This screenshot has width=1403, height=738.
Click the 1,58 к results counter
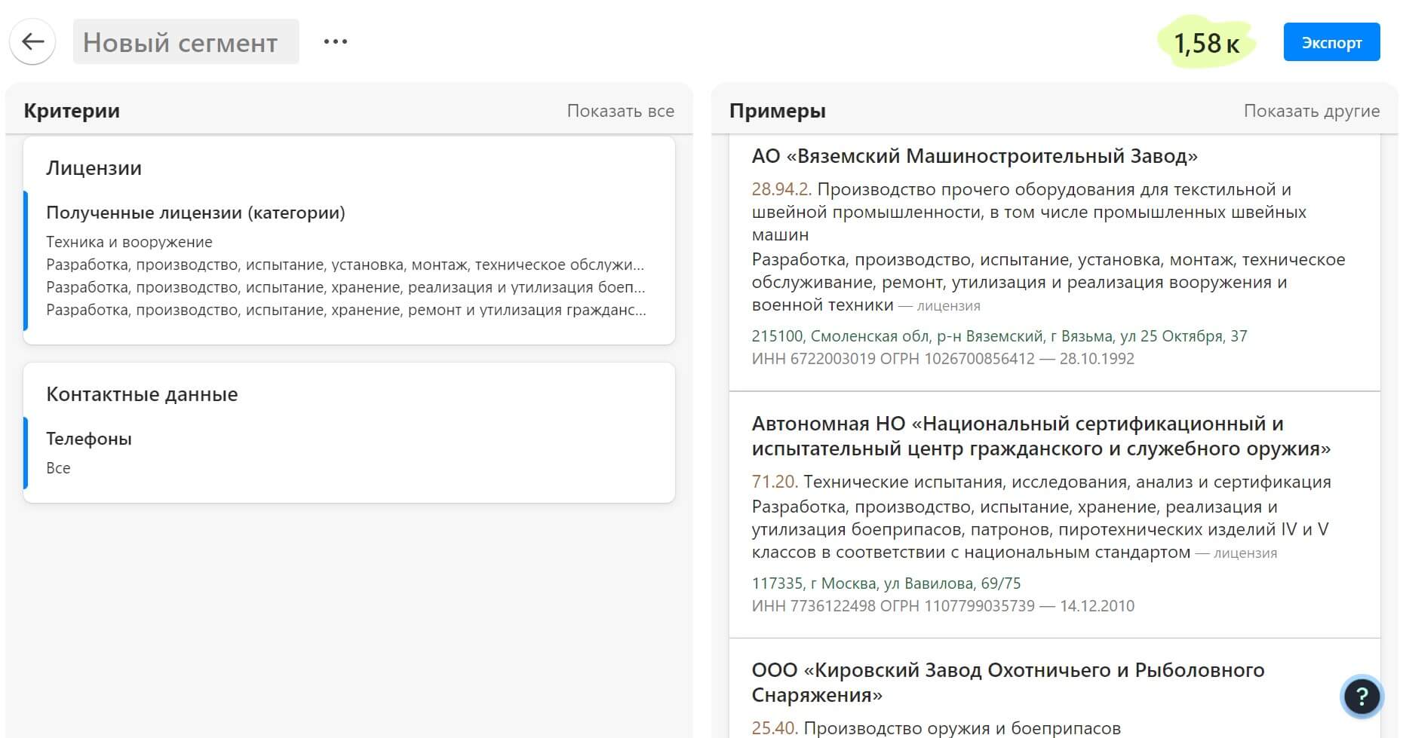[1206, 42]
